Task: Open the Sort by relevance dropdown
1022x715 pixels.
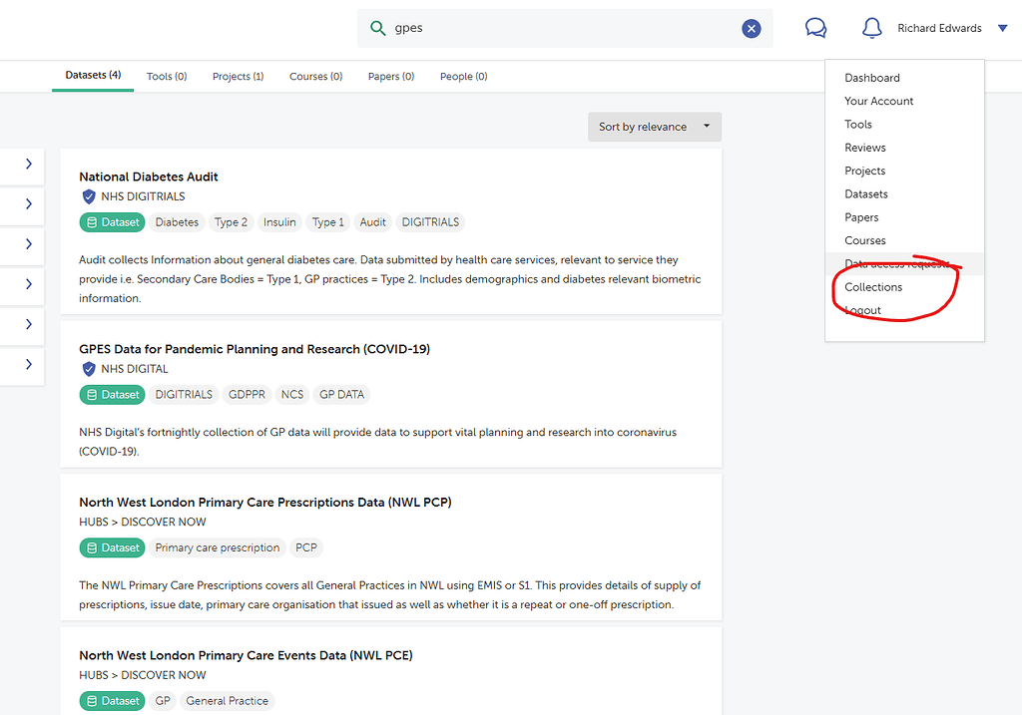Action: tap(654, 127)
